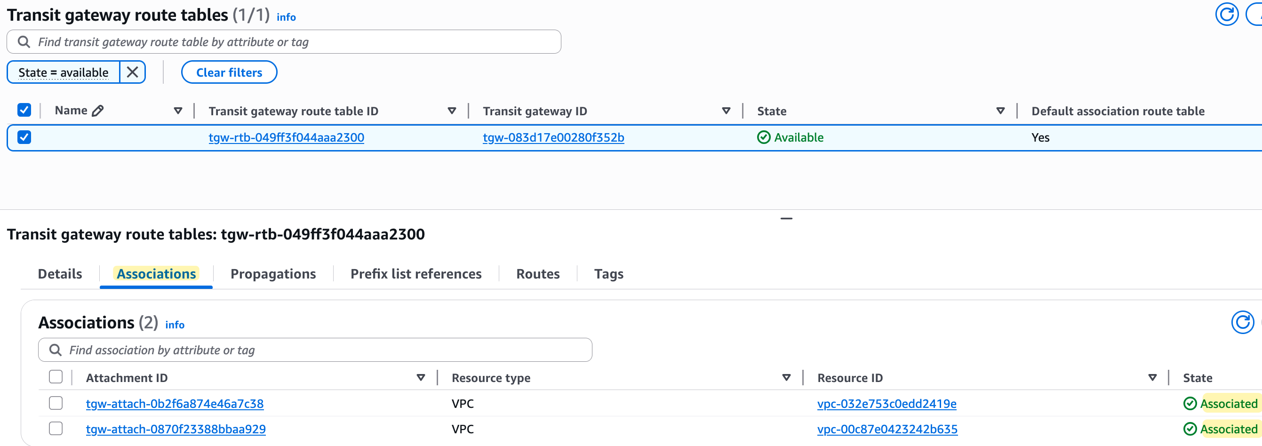The width and height of the screenshot is (1262, 446).
Task: Switch to the Propagations tab
Action: (x=273, y=274)
